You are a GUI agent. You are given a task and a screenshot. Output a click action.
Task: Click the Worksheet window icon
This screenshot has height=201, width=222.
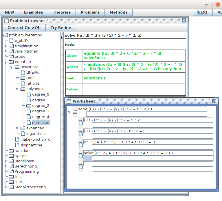coord(69,101)
